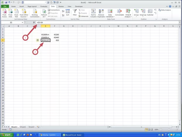Switch to Sheet2 worksheet tab

[x=23, y=127]
